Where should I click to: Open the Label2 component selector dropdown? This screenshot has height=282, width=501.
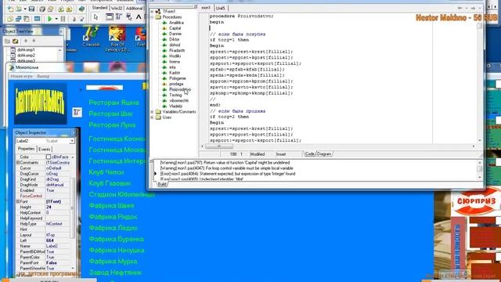(x=72, y=141)
